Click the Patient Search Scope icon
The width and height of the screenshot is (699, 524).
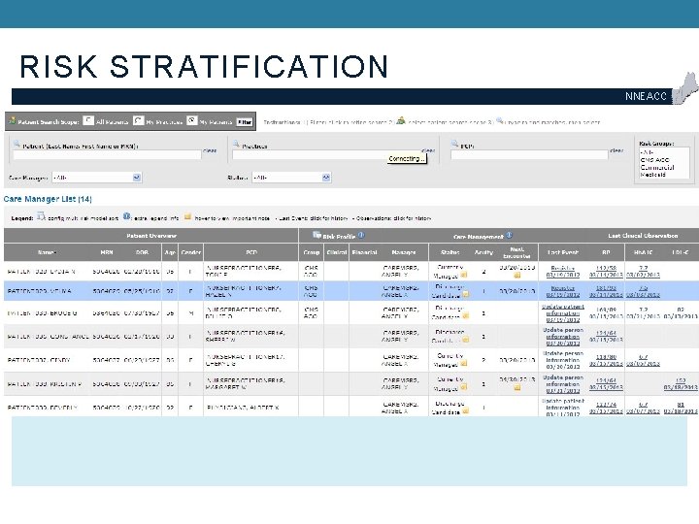[13, 120]
